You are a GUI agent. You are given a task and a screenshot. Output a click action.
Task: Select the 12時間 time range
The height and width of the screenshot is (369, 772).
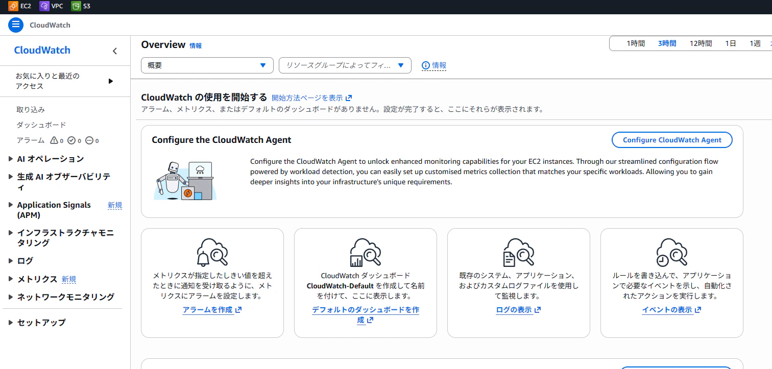coord(701,43)
